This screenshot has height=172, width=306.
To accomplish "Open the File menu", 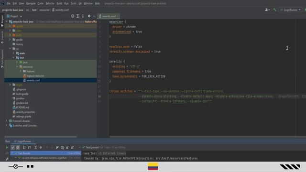I will [9, 3].
